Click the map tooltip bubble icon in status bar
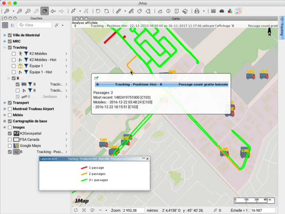Viewport: 285px width, 214px height. 92,210
